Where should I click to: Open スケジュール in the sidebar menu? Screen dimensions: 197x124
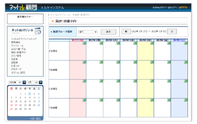17,45
